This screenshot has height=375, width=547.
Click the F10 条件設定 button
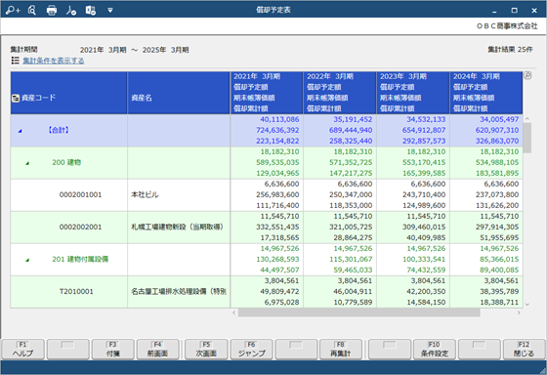coord(435,350)
